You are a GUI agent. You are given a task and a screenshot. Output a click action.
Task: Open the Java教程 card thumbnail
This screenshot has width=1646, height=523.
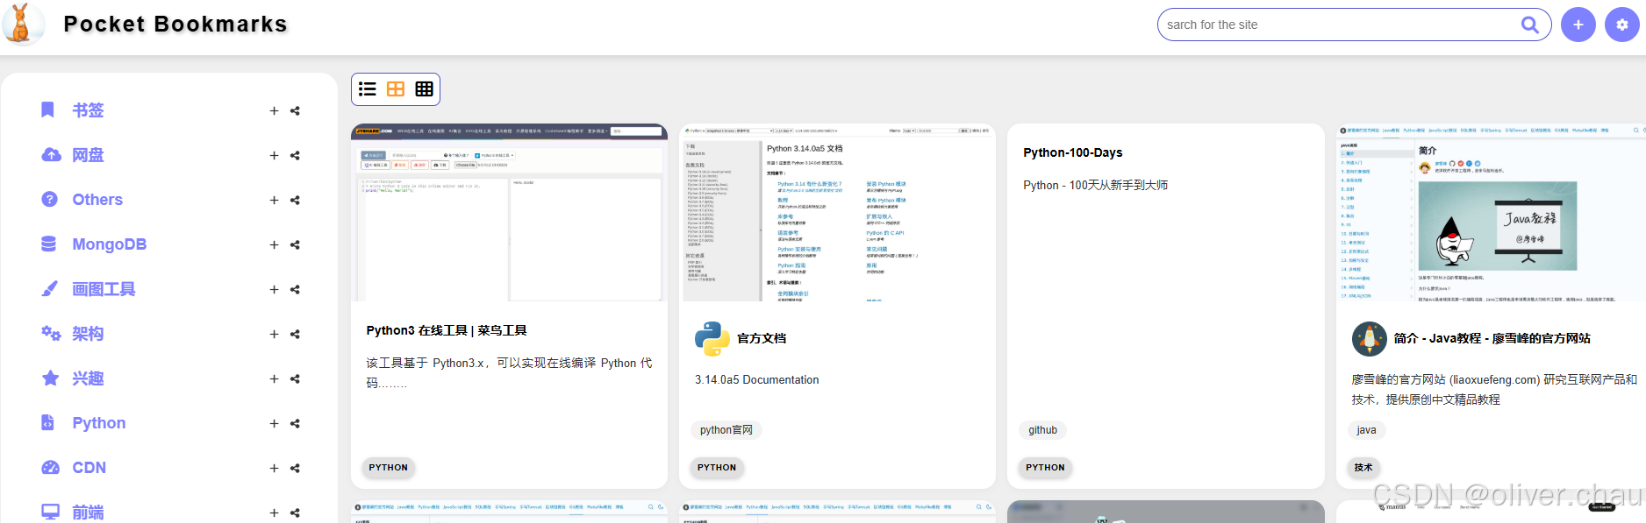[x=1491, y=212]
